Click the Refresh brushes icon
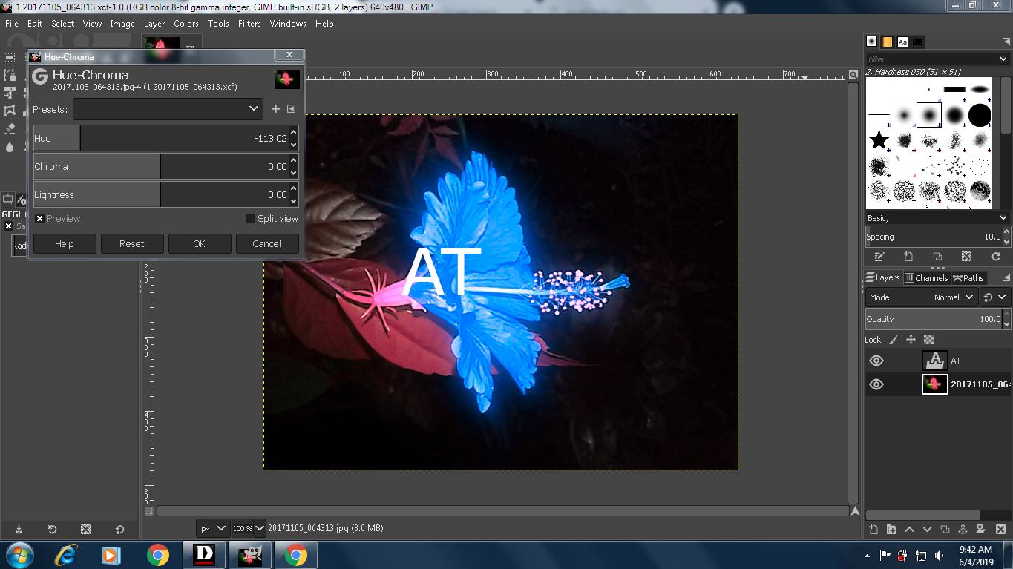This screenshot has height=569, width=1013. (x=996, y=257)
